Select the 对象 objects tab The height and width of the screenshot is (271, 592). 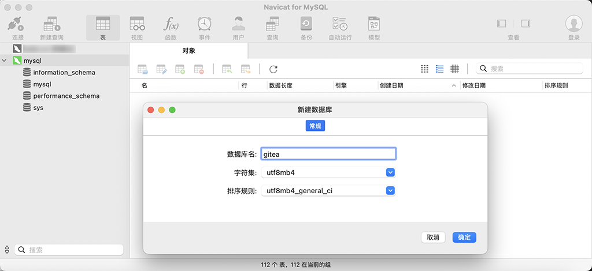189,51
